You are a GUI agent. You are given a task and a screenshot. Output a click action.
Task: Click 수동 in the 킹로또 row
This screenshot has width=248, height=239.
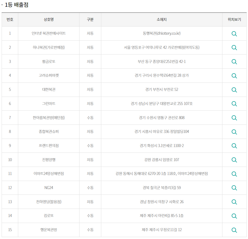pos(90,215)
